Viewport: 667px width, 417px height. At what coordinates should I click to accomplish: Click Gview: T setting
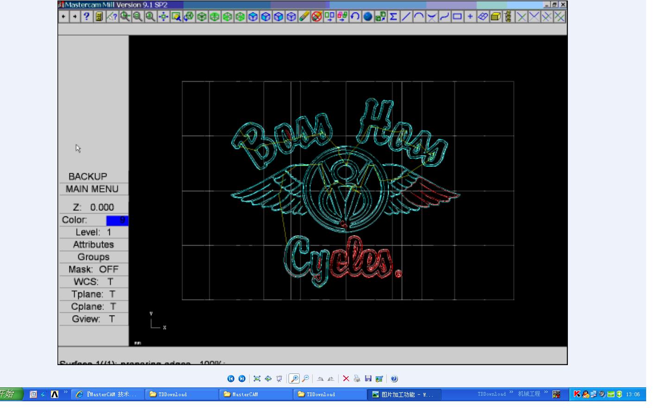click(94, 319)
